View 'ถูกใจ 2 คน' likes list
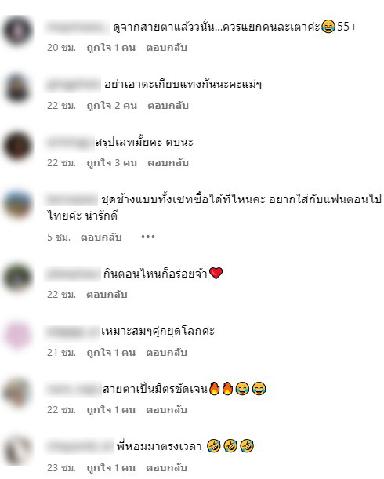The width and height of the screenshot is (384, 479). coord(112,106)
